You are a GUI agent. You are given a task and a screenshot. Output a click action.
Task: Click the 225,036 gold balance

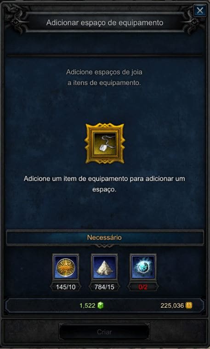(x=172, y=305)
